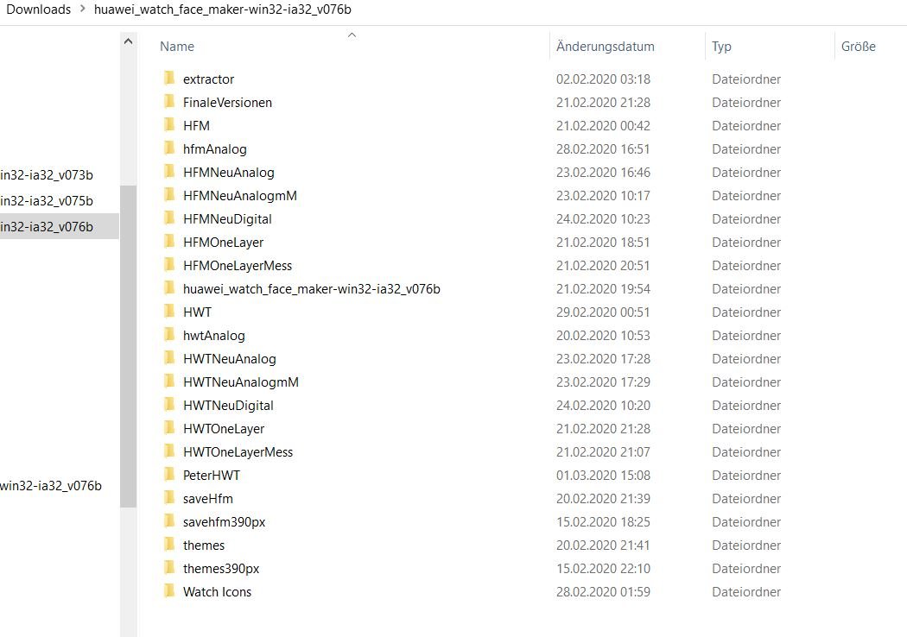Click the HFMNeuDigital folder icon
The image size is (907, 637).
[x=169, y=218]
